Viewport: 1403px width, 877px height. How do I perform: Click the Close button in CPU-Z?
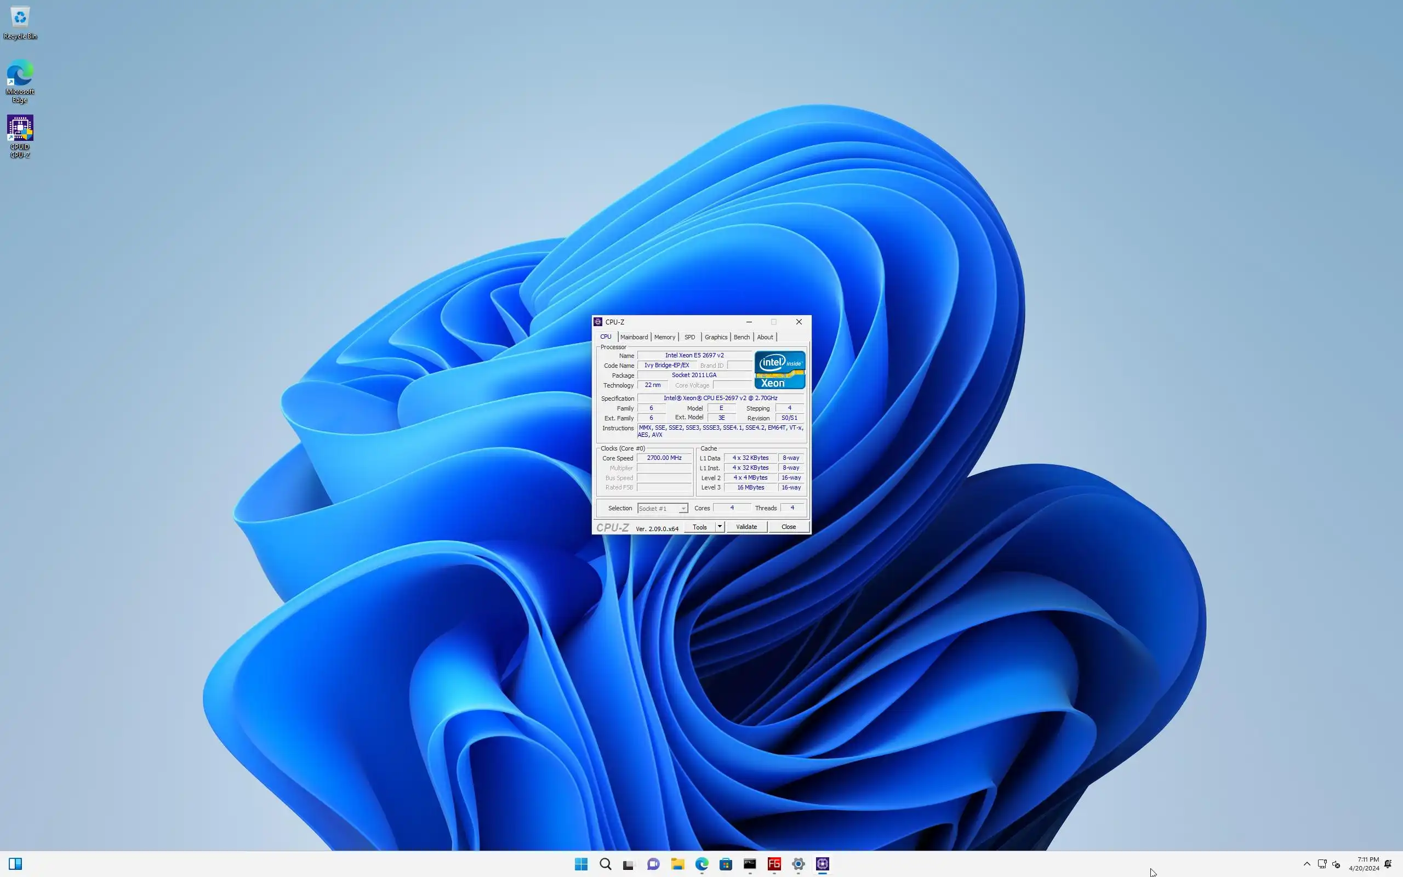coord(789,527)
